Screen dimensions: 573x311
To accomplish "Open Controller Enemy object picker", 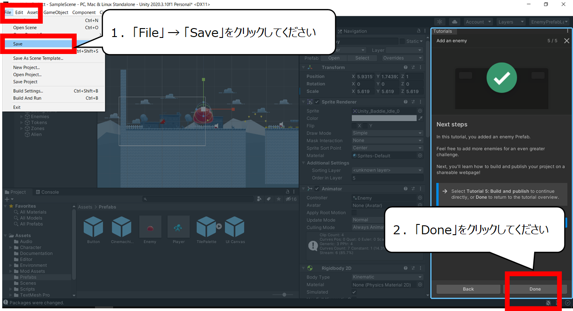I will pyautogui.click(x=420, y=198).
